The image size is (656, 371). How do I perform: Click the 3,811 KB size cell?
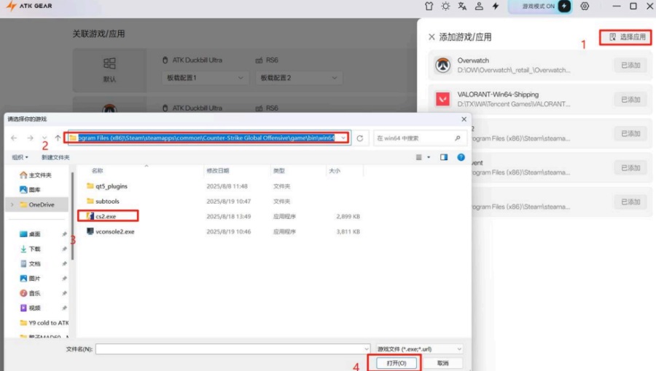click(348, 231)
